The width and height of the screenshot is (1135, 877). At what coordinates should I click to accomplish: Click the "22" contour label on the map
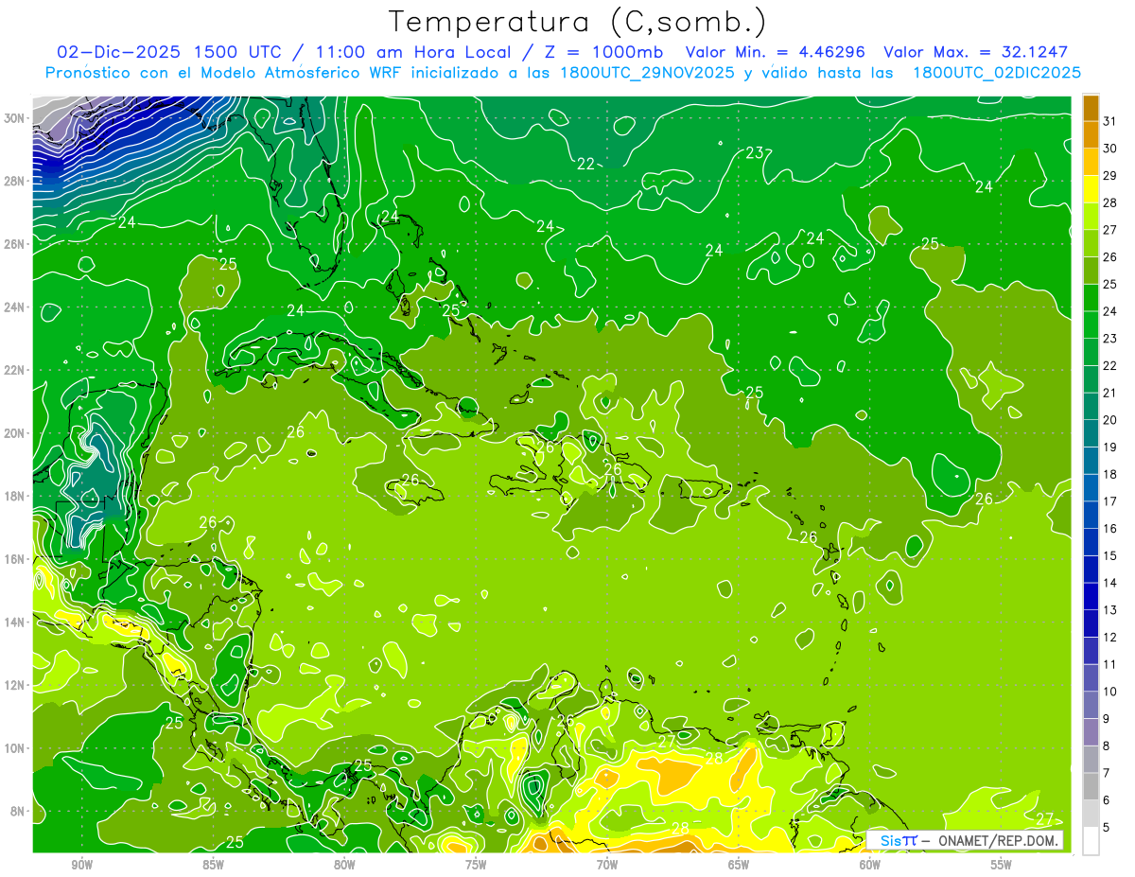click(x=586, y=164)
